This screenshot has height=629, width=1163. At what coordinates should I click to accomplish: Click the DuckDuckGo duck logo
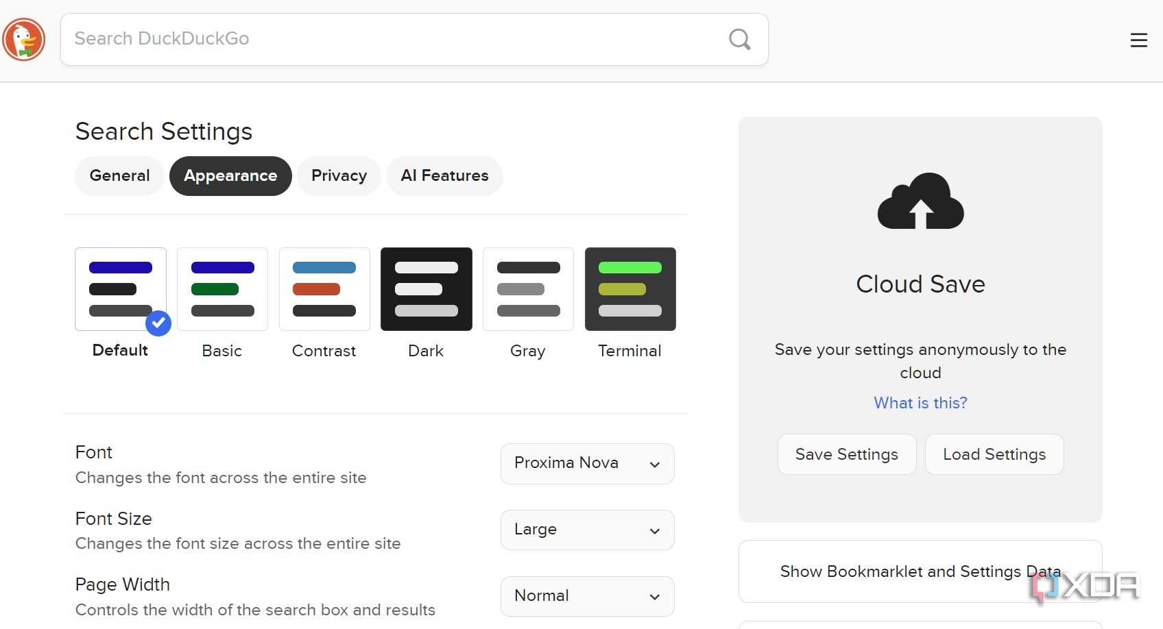(24, 40)
